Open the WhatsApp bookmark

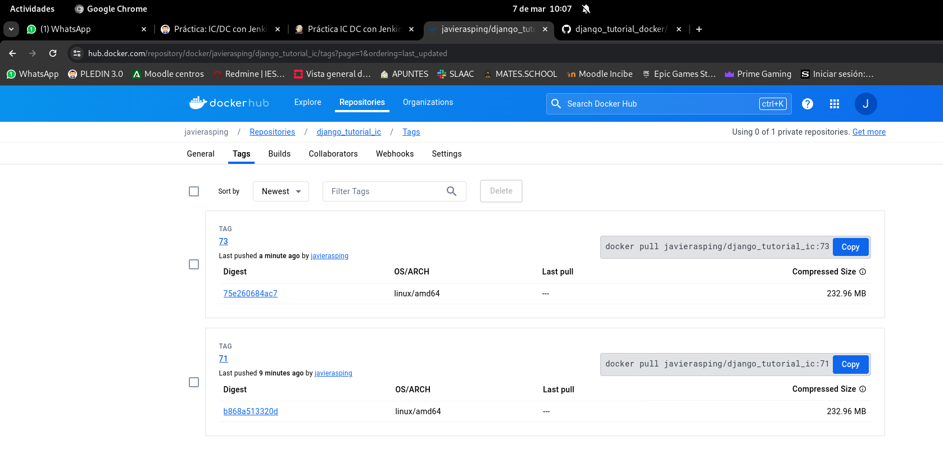(33, 74)
